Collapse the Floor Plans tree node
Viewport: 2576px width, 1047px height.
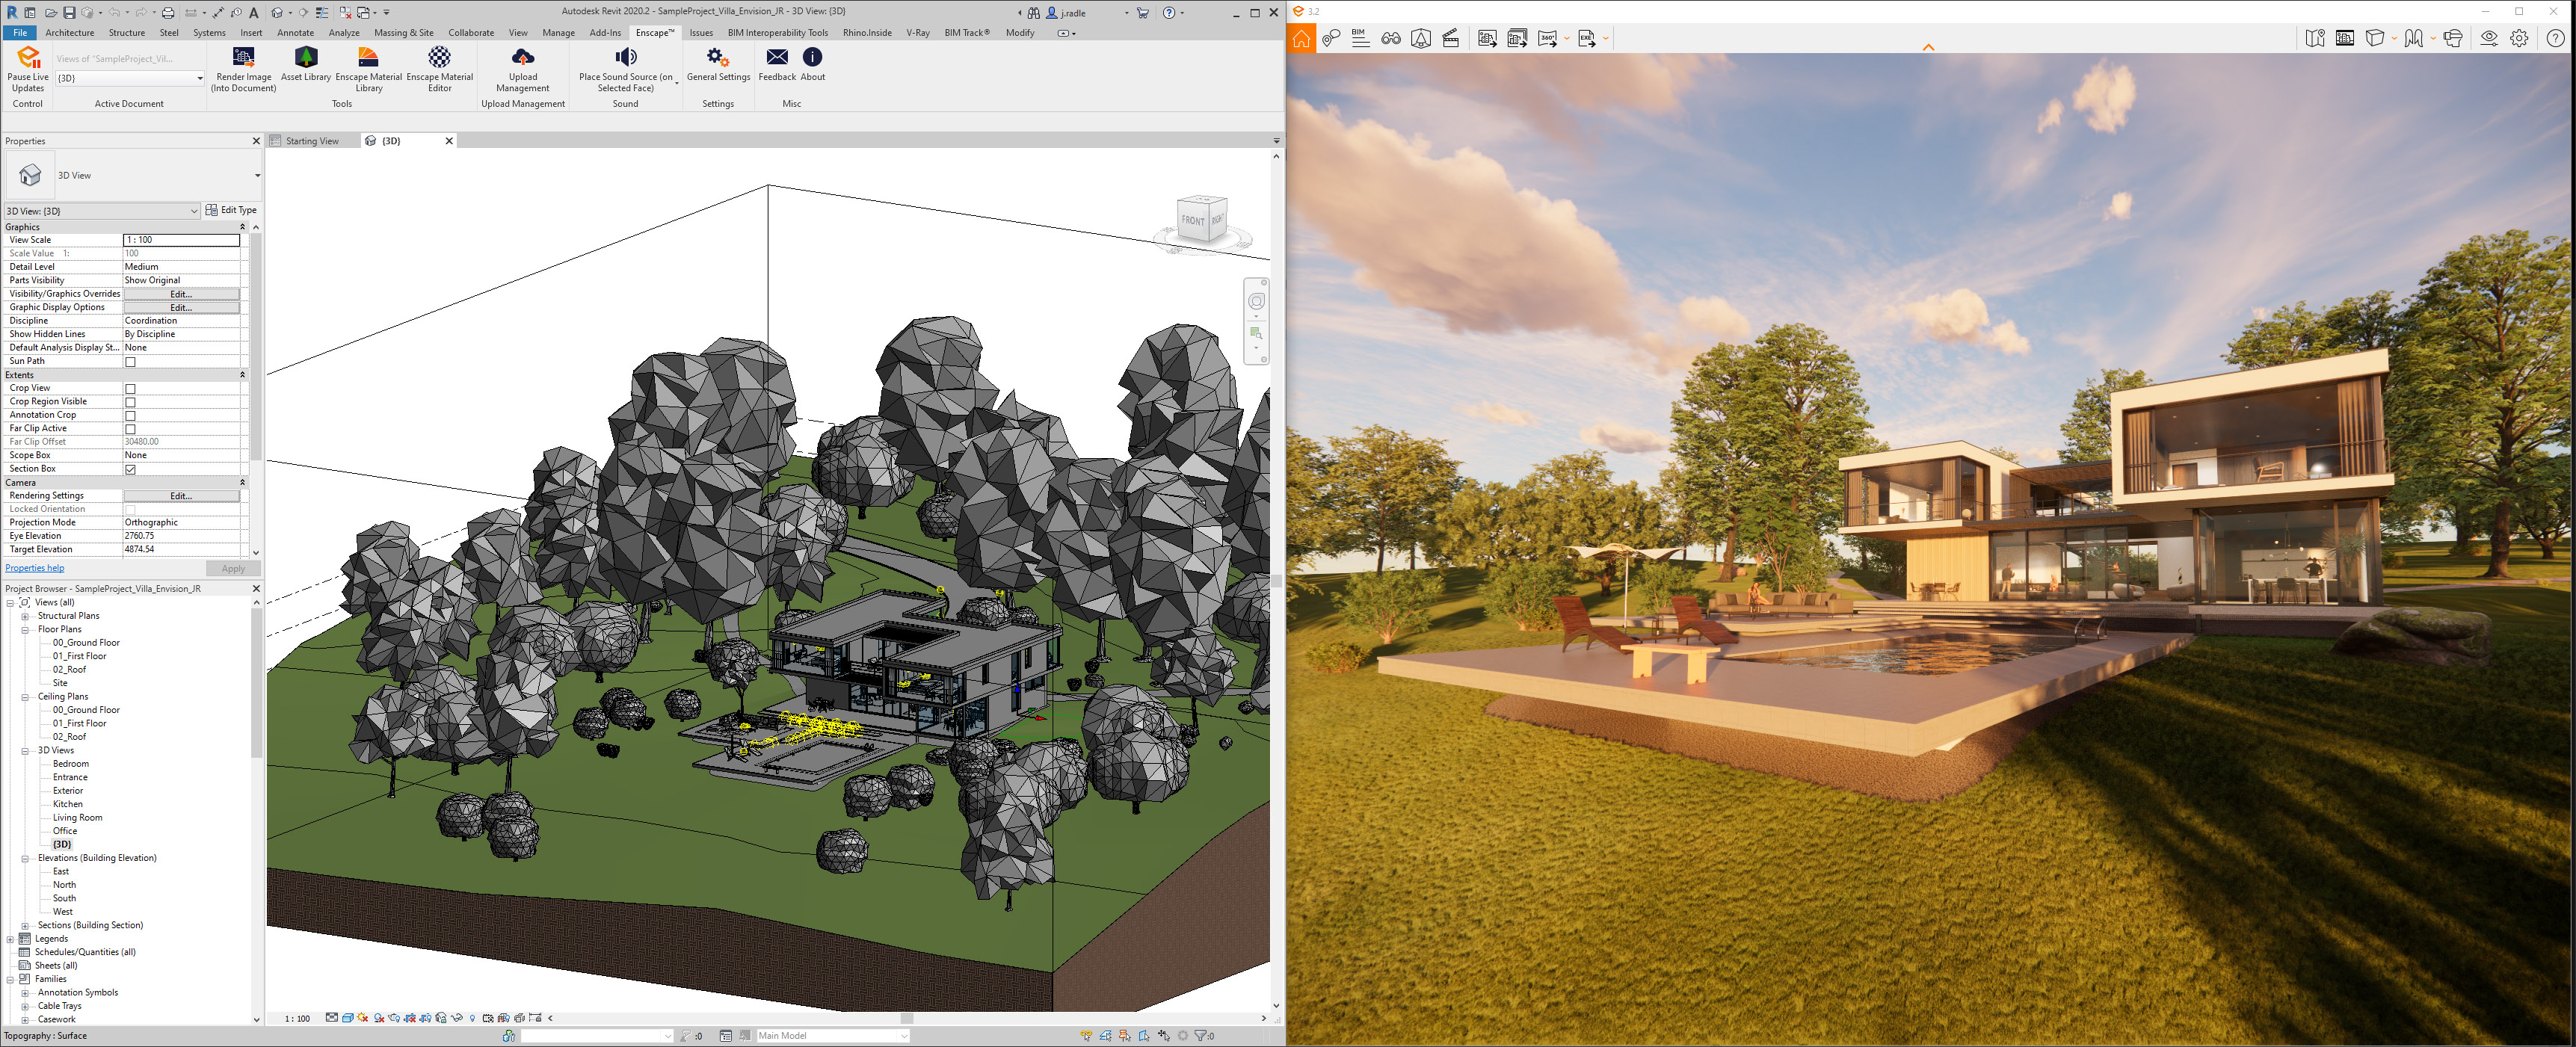click(26, 630)
